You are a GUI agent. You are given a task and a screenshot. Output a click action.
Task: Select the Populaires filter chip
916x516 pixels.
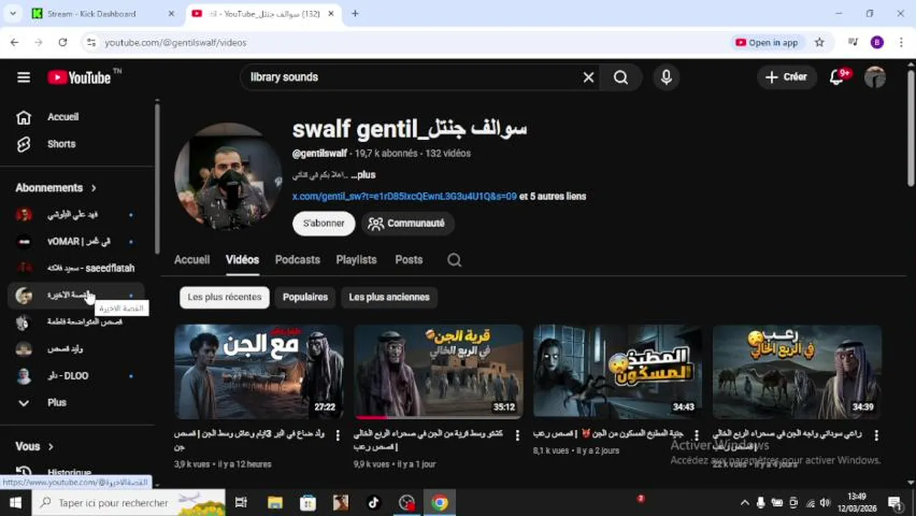305,297
